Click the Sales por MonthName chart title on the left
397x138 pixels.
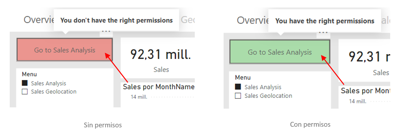pyautogui.click(x=158, y=87)
